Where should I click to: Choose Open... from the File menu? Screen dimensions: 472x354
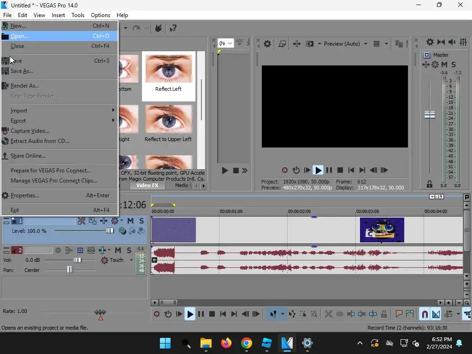pos(59,36)
